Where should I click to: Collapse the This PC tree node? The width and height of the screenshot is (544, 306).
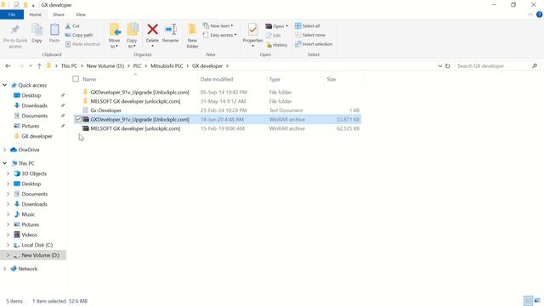click(5, 163)
